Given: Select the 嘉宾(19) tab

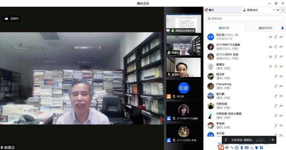Looking at the screenshot, I should (x=224, y=28).
